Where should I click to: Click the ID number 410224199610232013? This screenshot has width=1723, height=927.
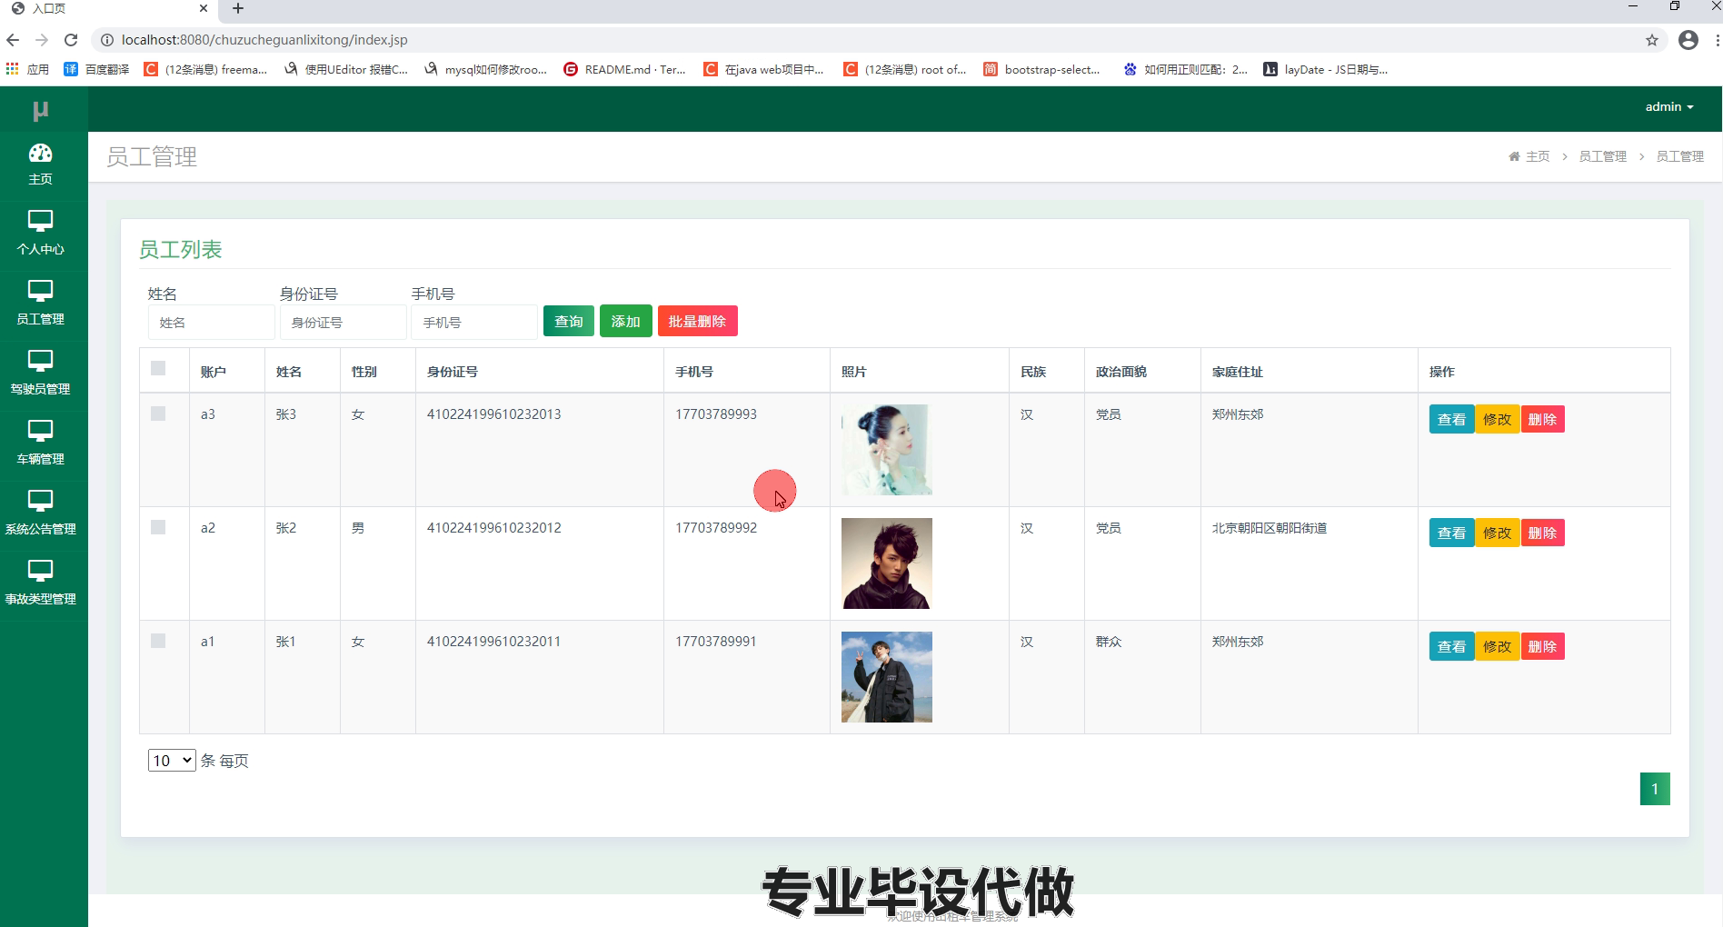pos(493,414)
